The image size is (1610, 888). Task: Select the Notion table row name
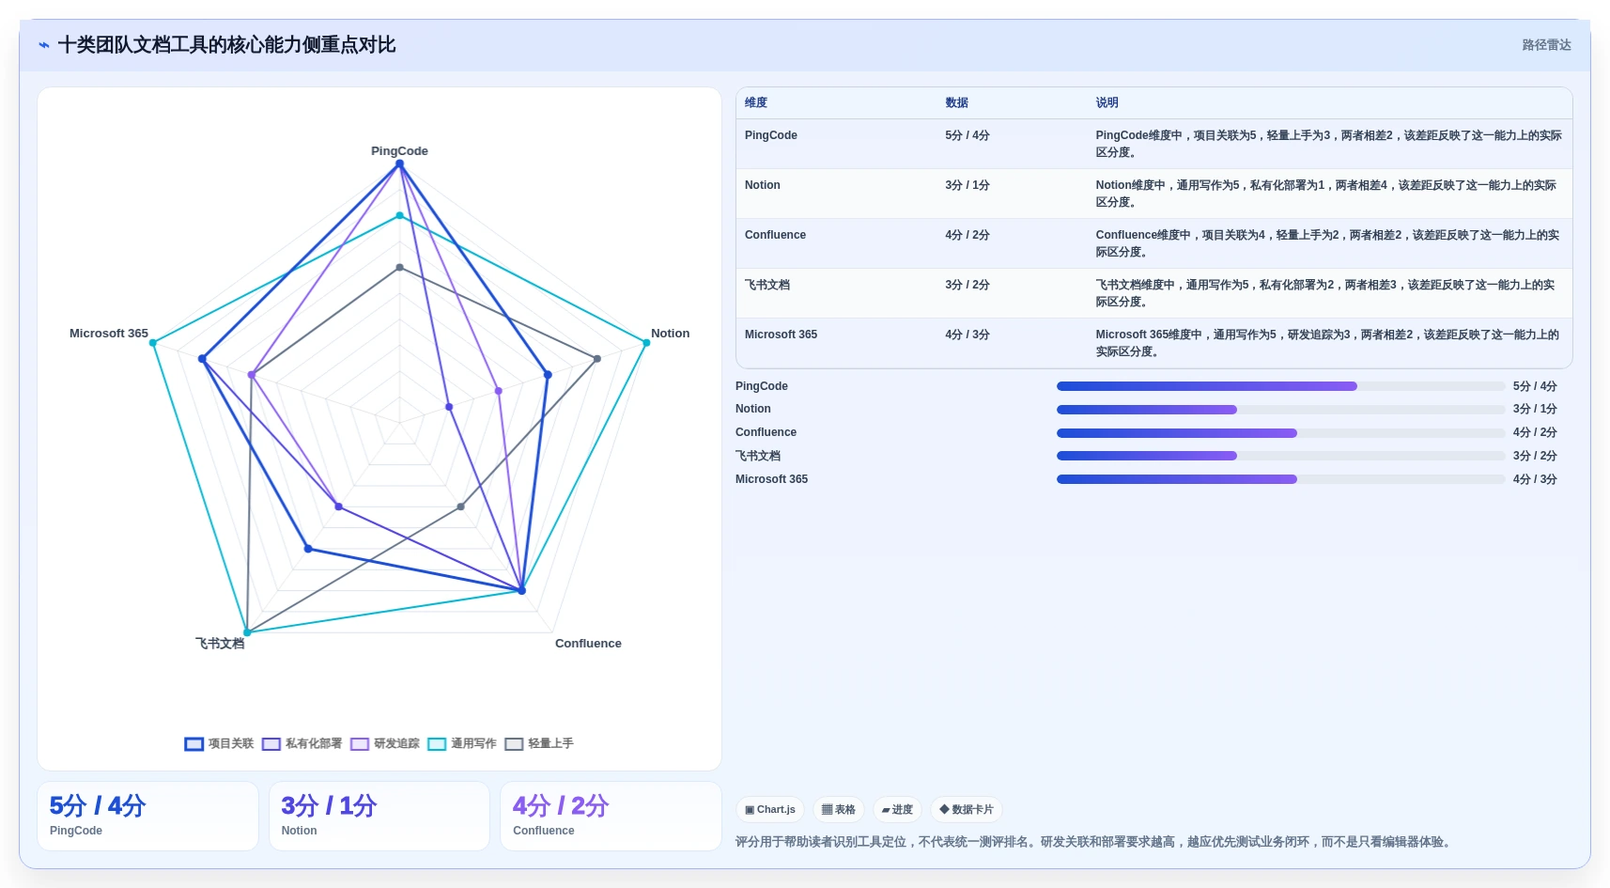(763, 185)
